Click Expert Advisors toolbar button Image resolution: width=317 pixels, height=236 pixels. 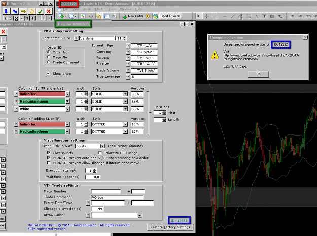pyautogui.click(x=167, y=16)
